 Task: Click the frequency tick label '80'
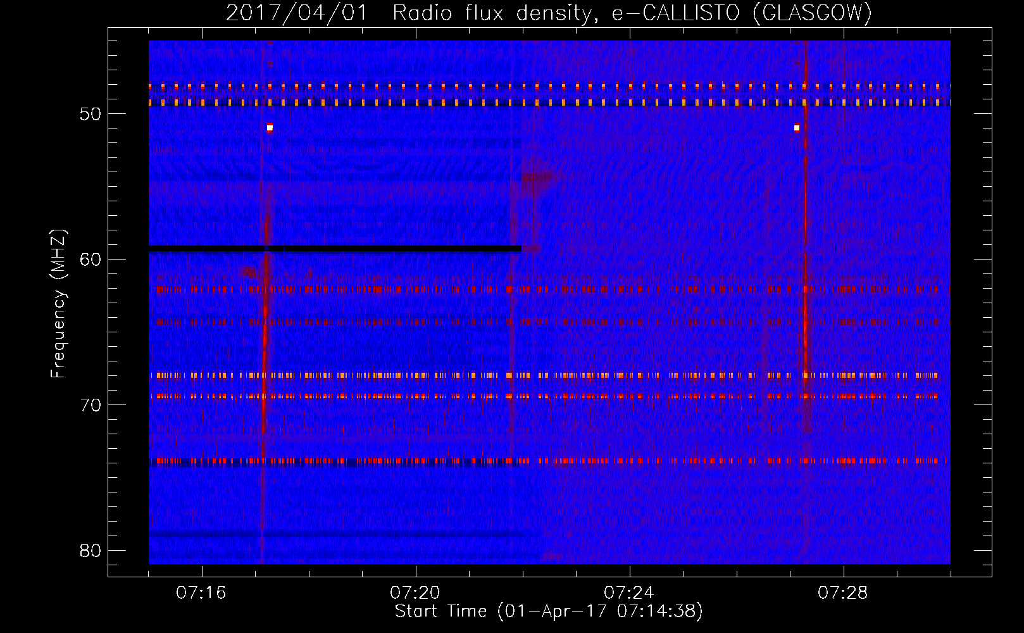click(x=91, y=551)
